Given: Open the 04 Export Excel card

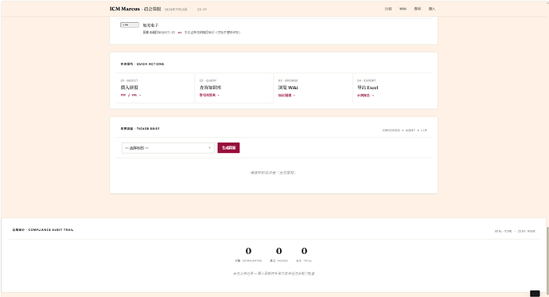Looking at the screenshot, I should tap(391, 88).
